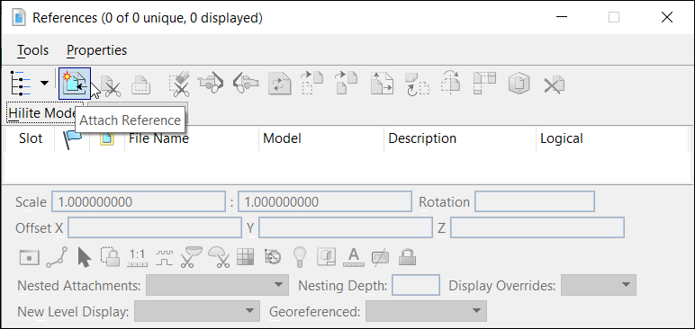This screenshot has height=329, width=695.
Task: Open the Properties menu
Action: coord(96,50)
